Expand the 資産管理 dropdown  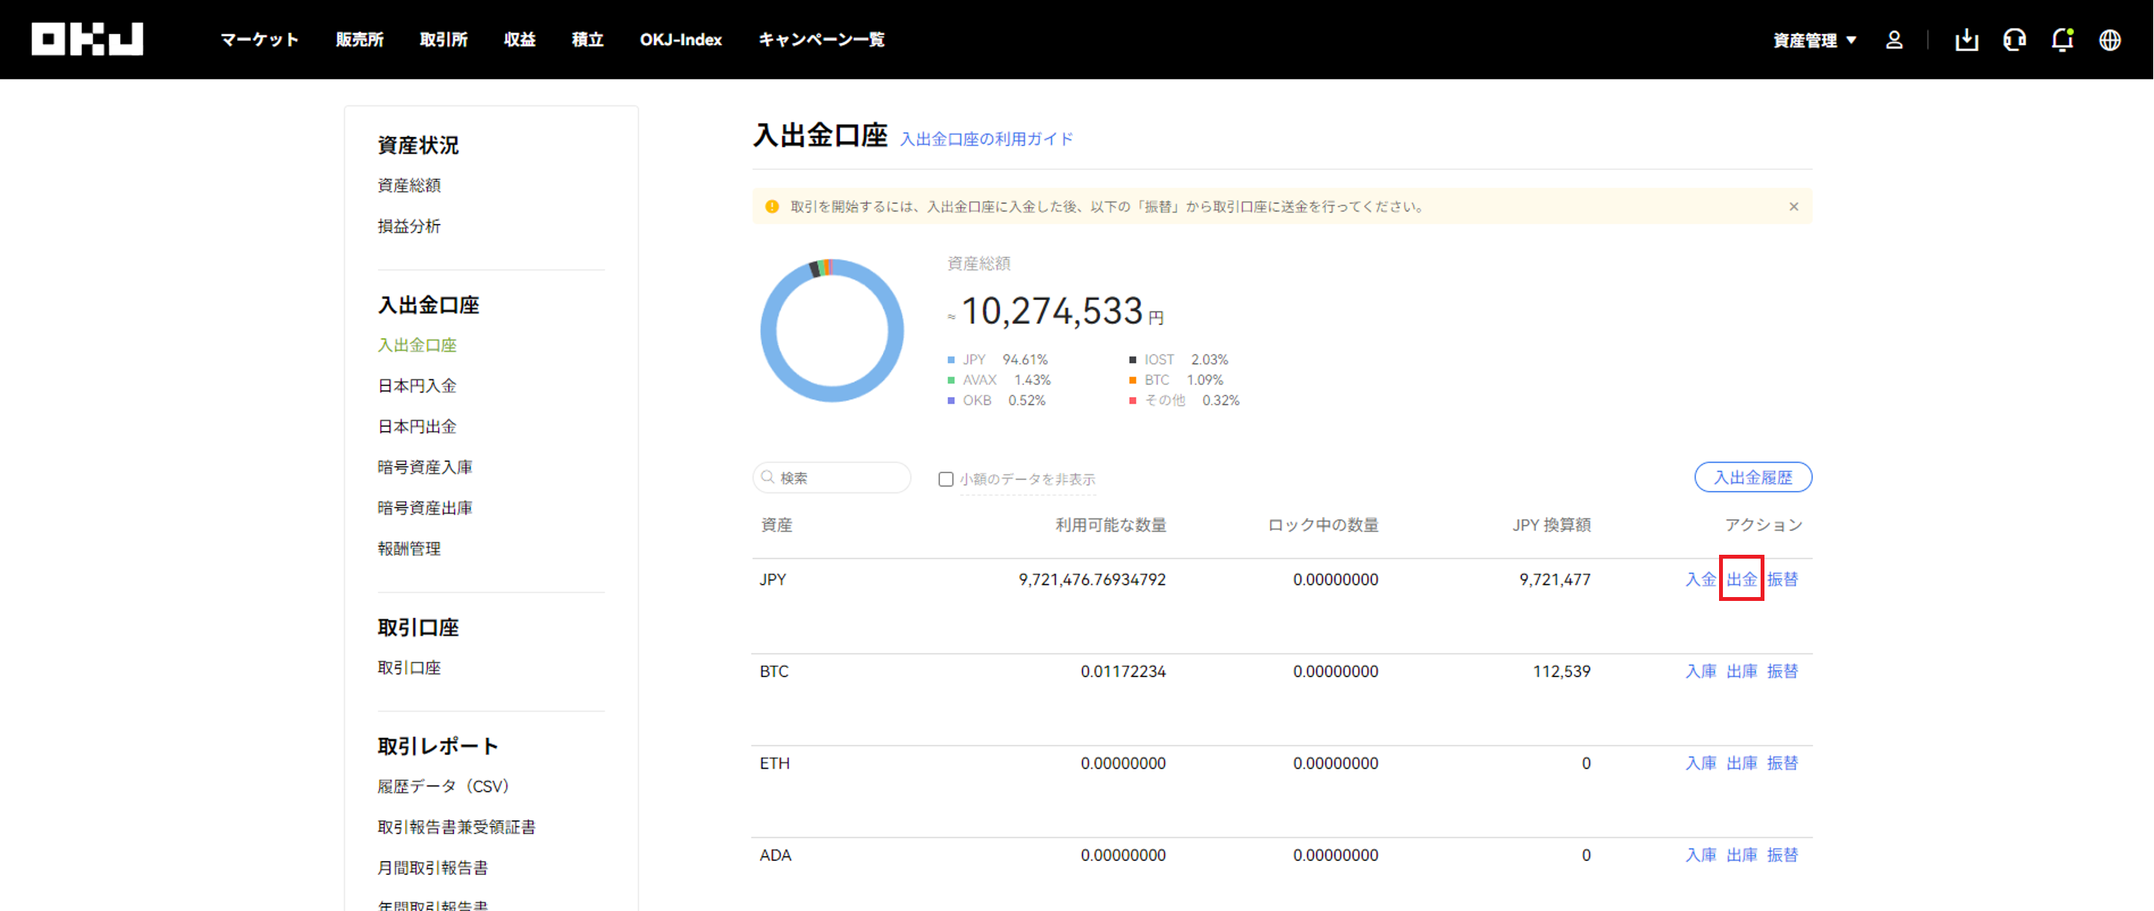pos(1814,40)
